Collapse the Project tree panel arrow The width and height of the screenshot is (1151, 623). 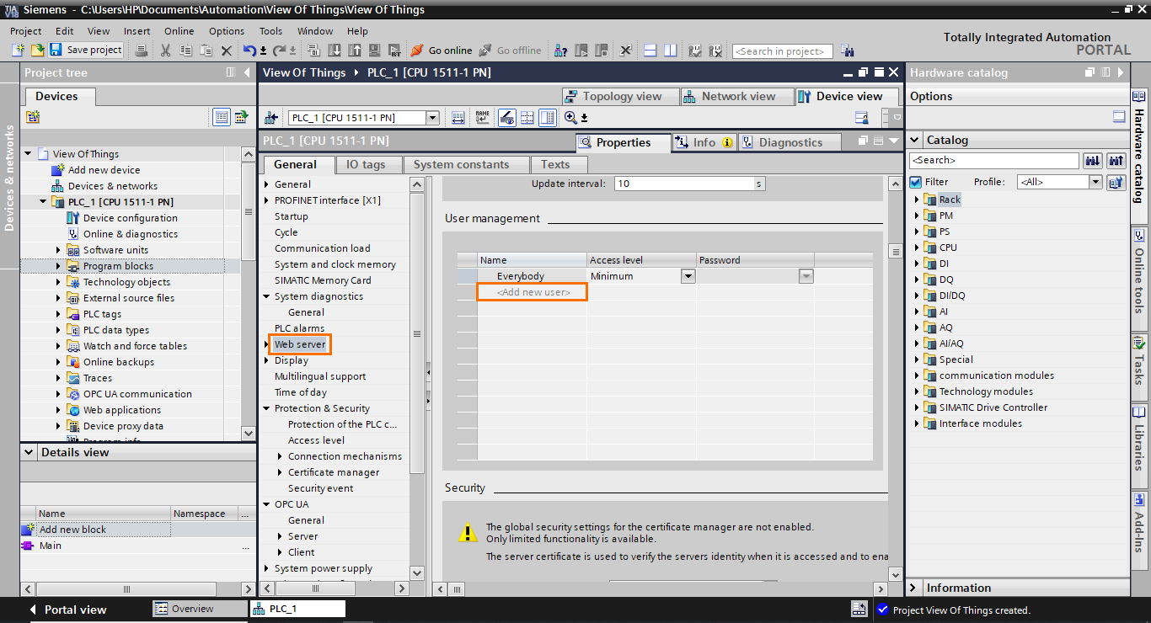point(246,72)
